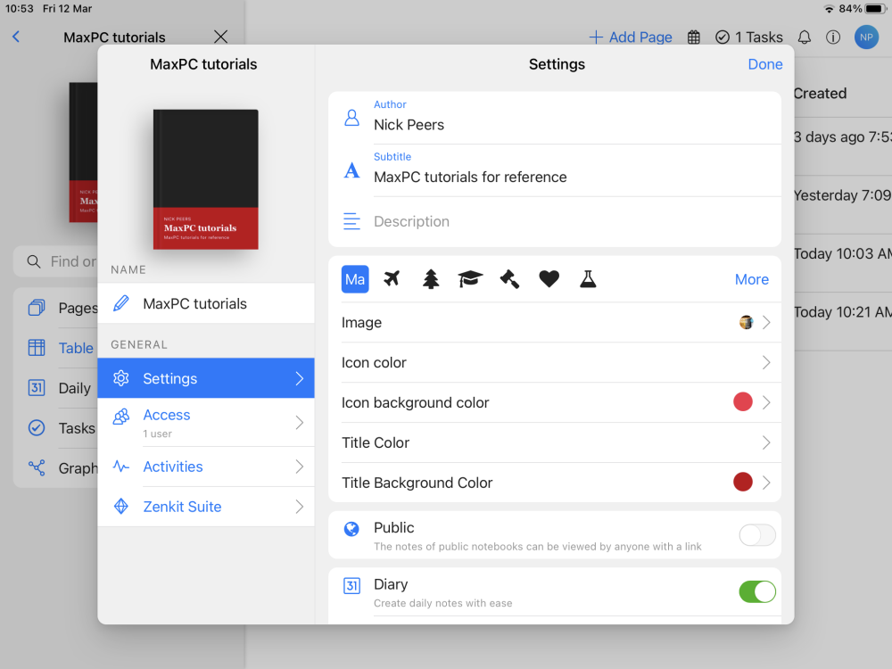Expand Icon background color chevron
This screenshot has height=669, width=892.
[x=766, y=403]
